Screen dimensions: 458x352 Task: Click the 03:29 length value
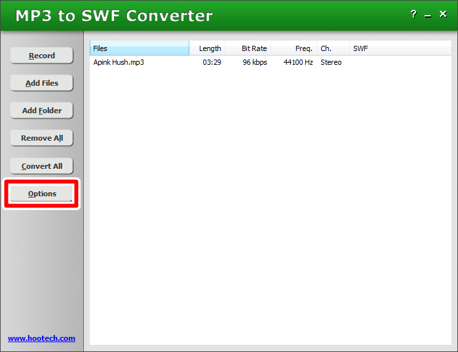click(212, 62)
